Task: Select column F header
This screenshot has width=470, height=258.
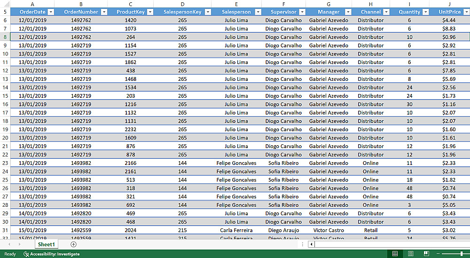Action: pyautogui.click(x=283, y=4)
